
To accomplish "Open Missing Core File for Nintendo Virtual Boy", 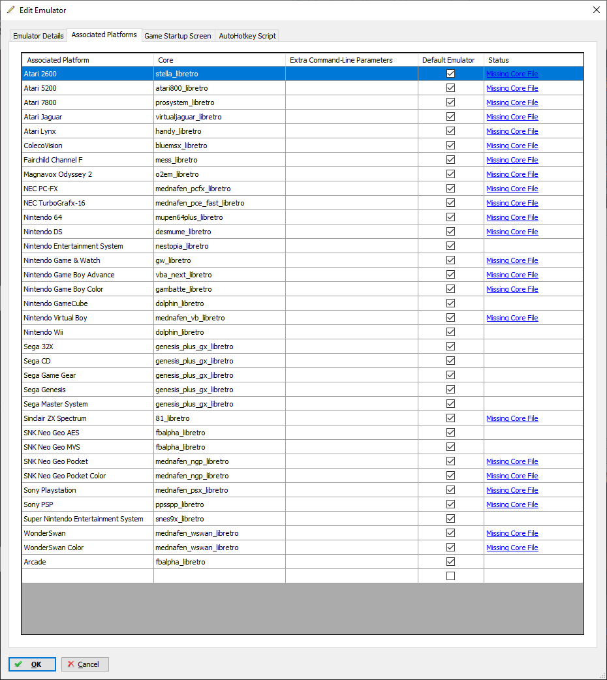I will [512, 318].
